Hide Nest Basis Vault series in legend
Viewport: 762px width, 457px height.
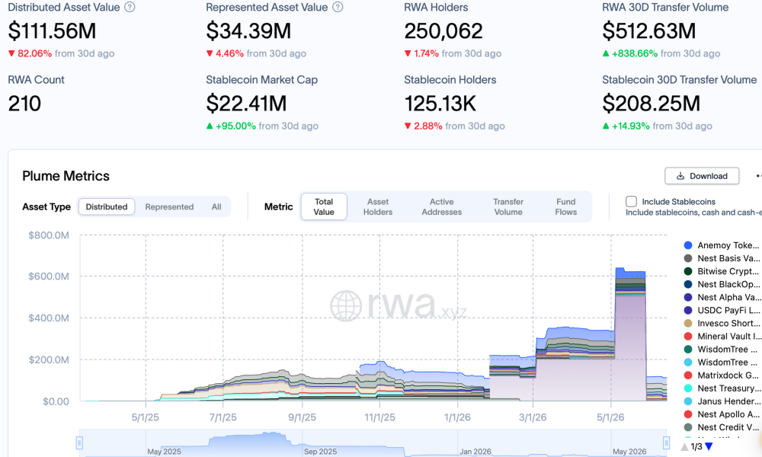click(722, 258)
